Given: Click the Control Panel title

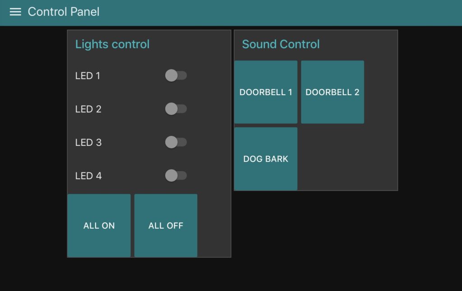Looking at the screenshot, I should coord(64,12).
